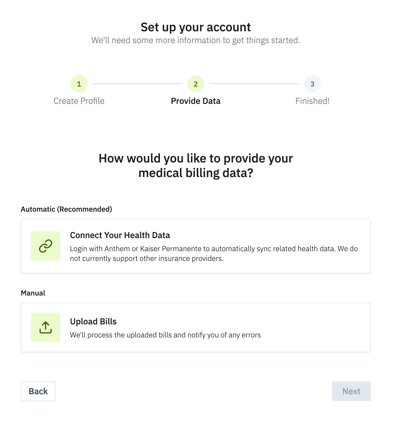The width and height of the screenshot is (394, 424).
Task: Go to Create Profile step label
Action: tap(79, 101)
